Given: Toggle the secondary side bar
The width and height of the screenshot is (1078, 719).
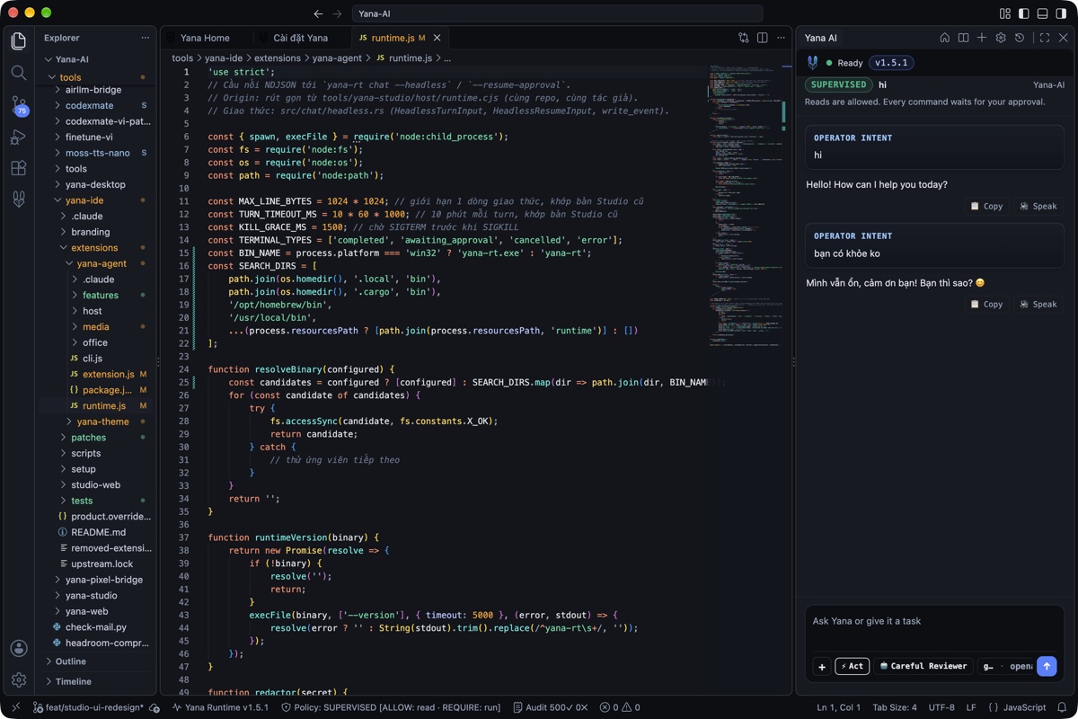Looking at the screenshot, I should pos(1061,13).
